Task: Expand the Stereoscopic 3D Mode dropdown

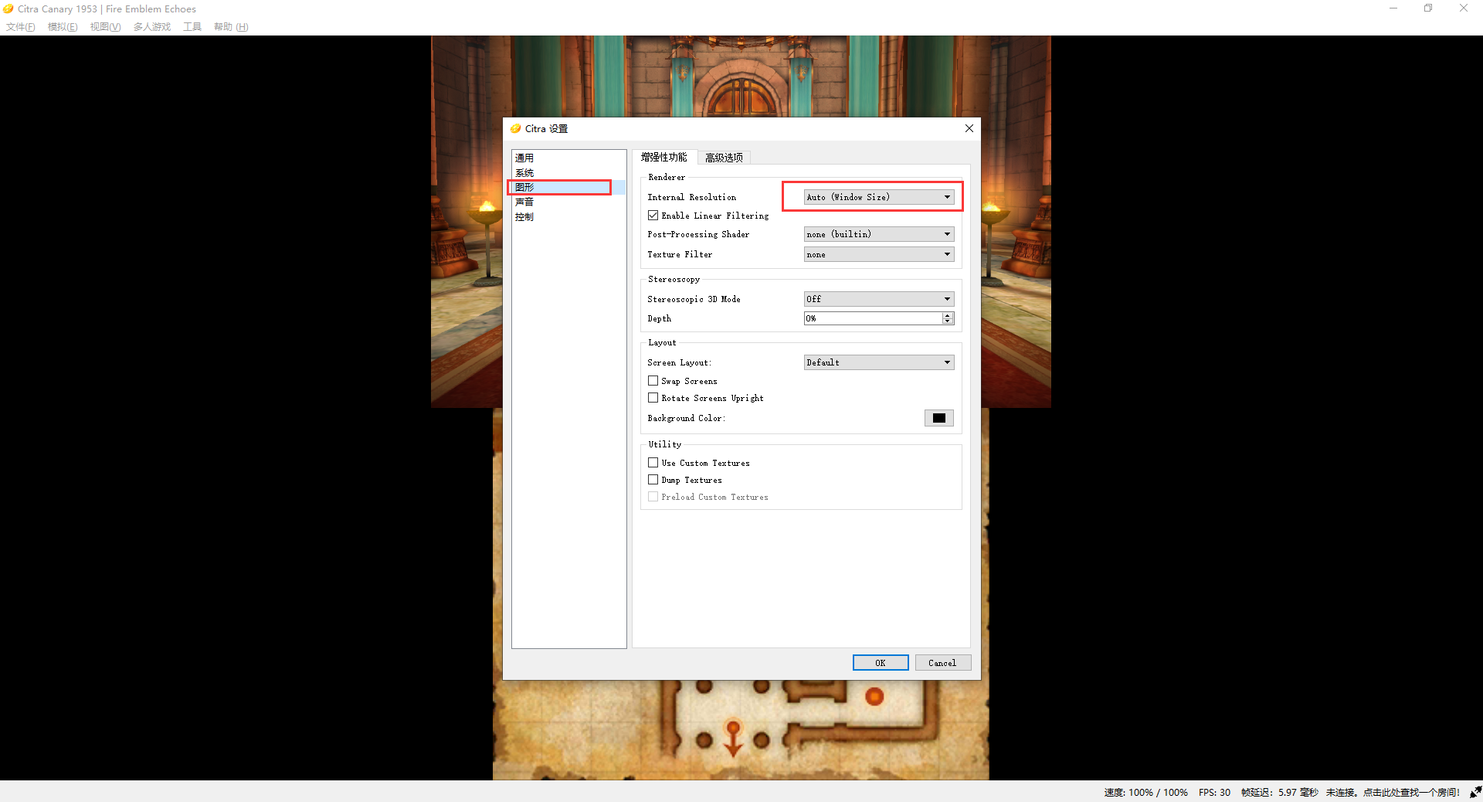Action: point(878,299)
